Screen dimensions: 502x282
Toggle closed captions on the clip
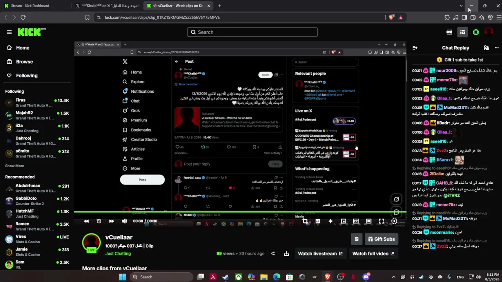pos(356,221)
